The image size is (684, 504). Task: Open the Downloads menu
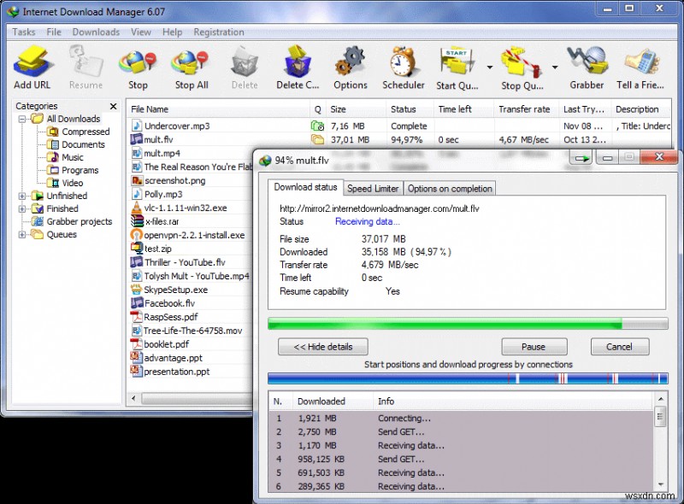click(x=95, y=32)
